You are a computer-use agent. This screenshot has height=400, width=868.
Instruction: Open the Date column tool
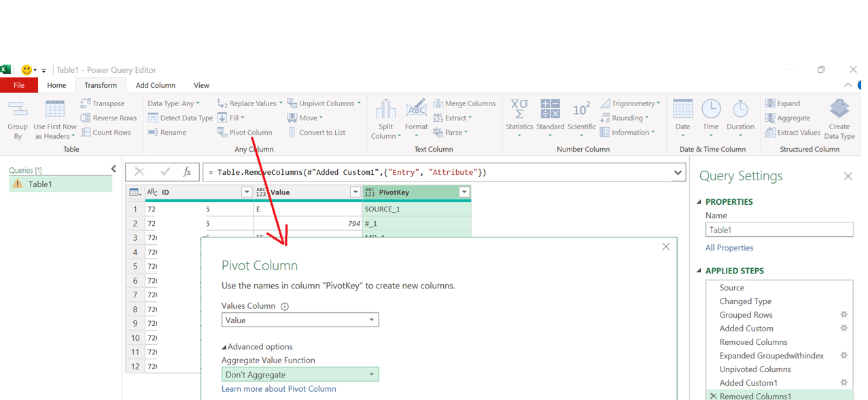pos(682,118)
